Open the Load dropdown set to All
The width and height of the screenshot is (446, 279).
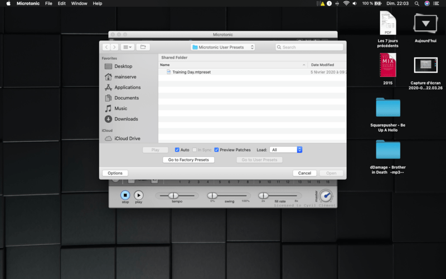click(x=286, y=150)
